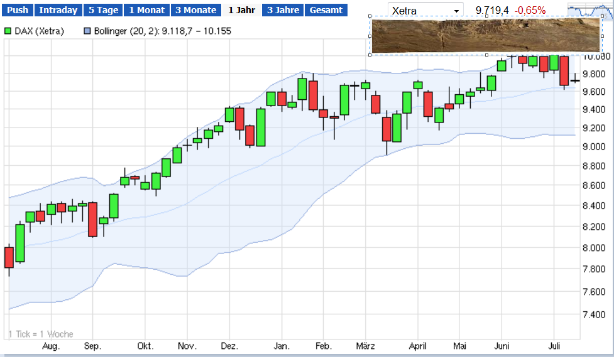614x357 pixels.
Task: Open the 5 Tage view
Action: (x=103, y=10)
